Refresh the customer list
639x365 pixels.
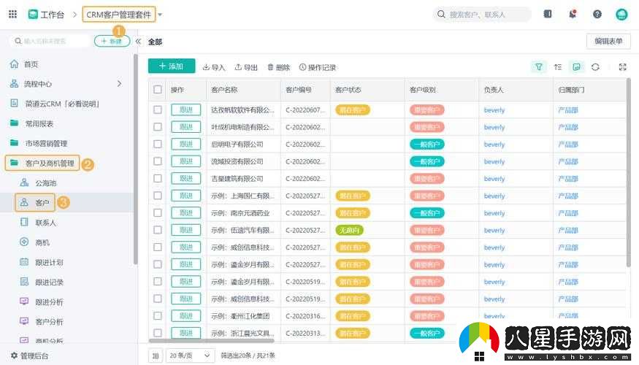click(595, 66)
